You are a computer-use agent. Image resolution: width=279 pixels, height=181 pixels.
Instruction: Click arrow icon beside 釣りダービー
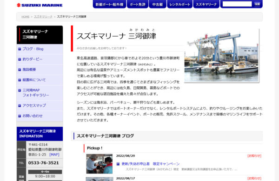pos(20,59)
